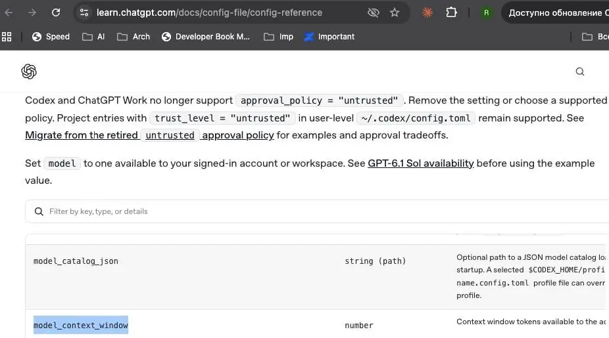Open the apps grid in bookmarks bar
Image resolution: width=609 pixels, height=338 pixels.
(7, 37)
